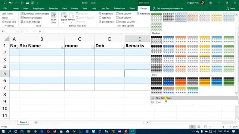Enable the Banded Columns checkbox
This screenshot has height=134, width=239.
[117, 22]
